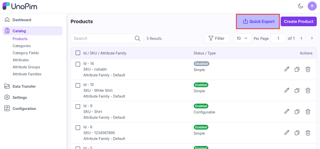This screenshot has height=149, width=320.
Task: Navigate to Attribute Families
Action: pyautogui.click(x=27, y=74)
